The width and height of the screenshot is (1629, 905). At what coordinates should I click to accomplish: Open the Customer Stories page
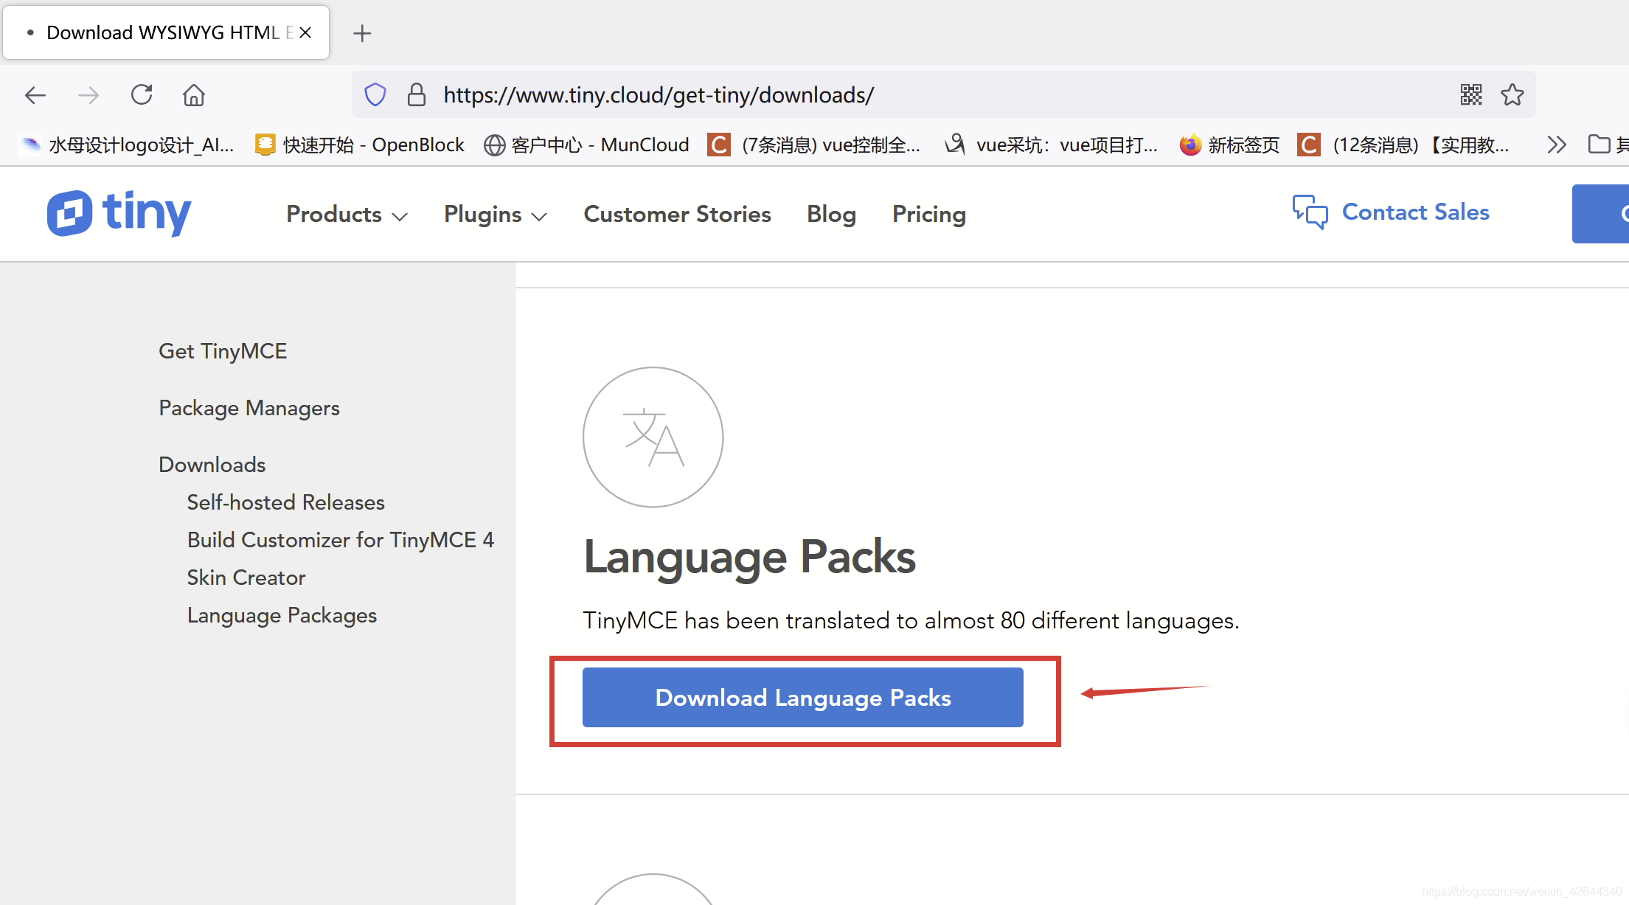point(677,214)
